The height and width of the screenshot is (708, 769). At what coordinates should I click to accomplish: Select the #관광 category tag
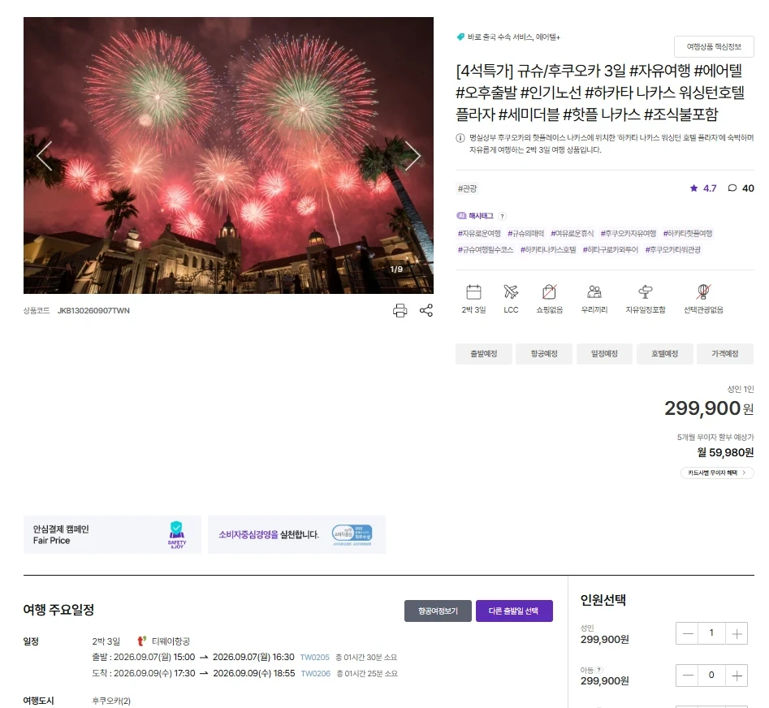pyautogui.click(x=467, y=188)
